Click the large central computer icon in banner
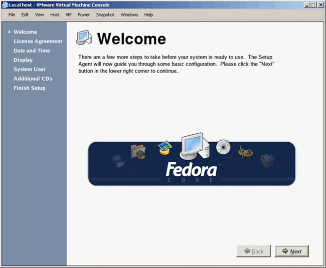Screen dimensions: 326x268 click(193, 146)
